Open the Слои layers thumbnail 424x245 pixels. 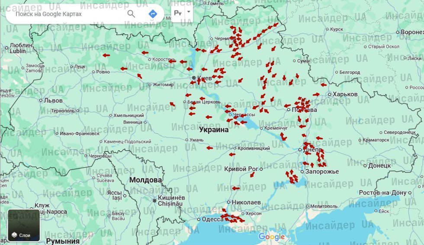click(x=24, y=225)
